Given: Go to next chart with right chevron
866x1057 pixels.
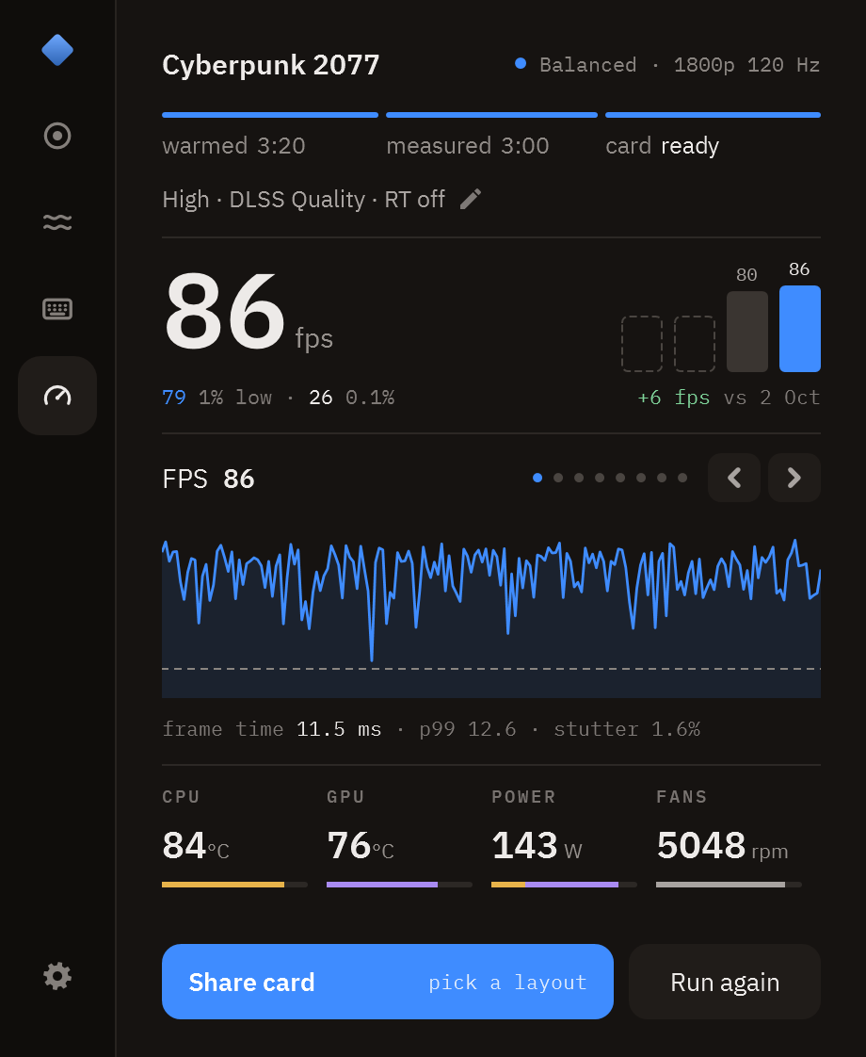Looking at the screenshot, I should tap(794, 478).
